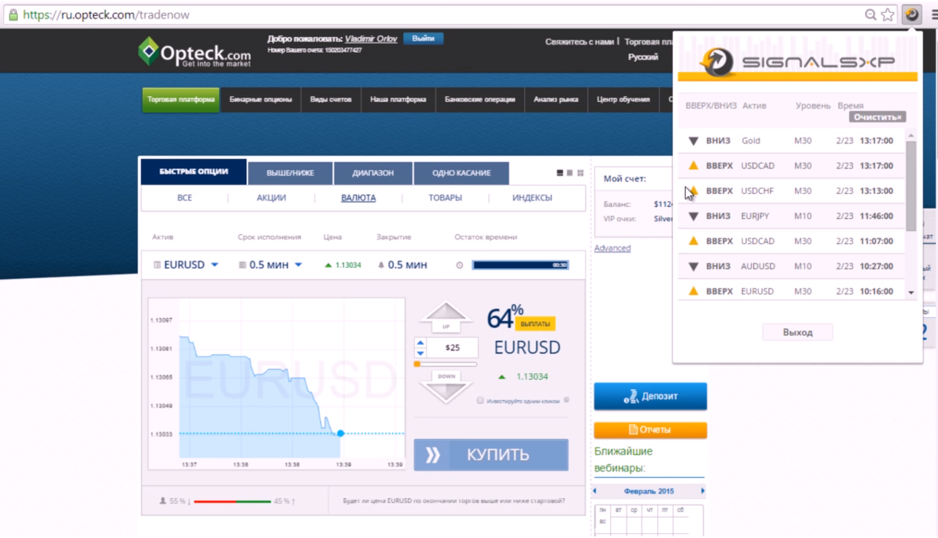Click the Свяжитесь с нами link
Image resolution: width=938 pixels, height=538 pixels.
click(579, 42)
